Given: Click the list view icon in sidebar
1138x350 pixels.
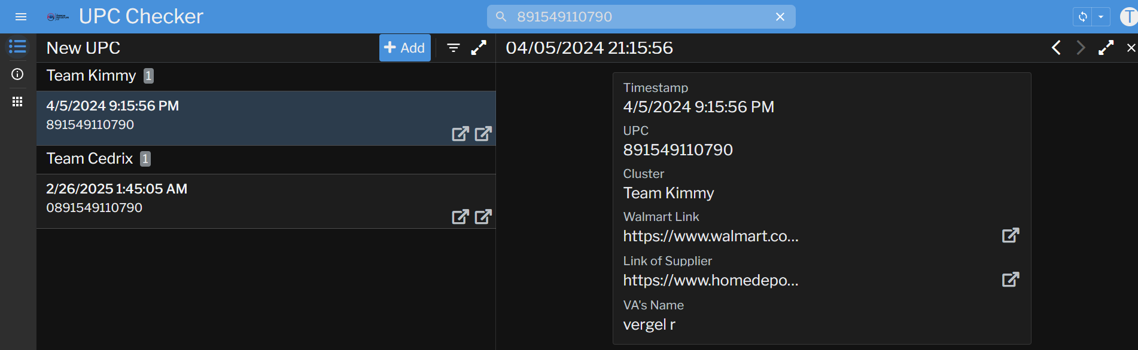Looking at the screenshot, I should 17,47.
